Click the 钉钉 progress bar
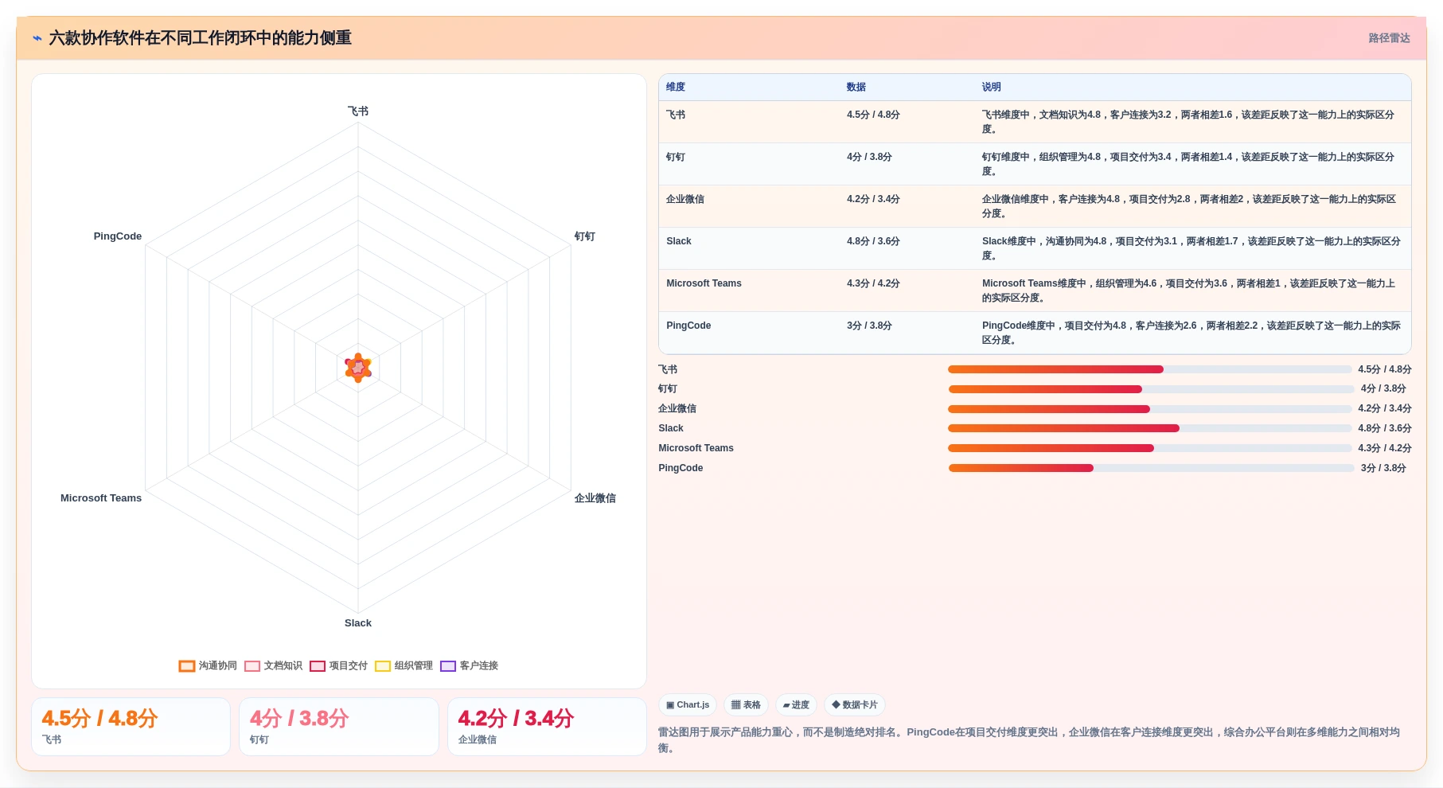 (x=1151, y=389)
